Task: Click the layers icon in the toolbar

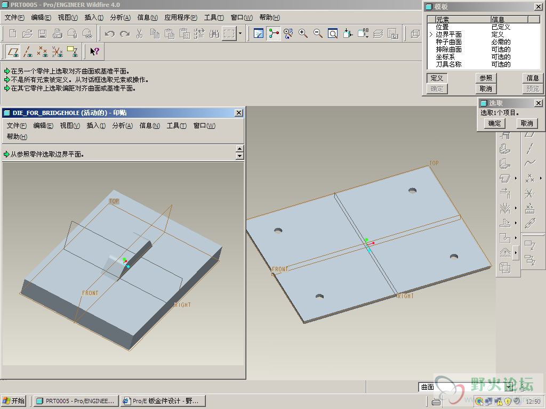Action: click(x=378, y=34)
